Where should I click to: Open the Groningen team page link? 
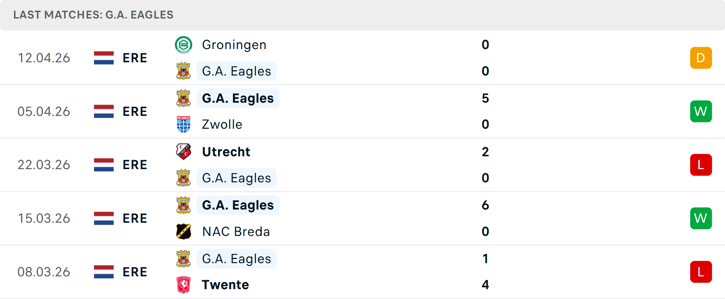(234, 45)
